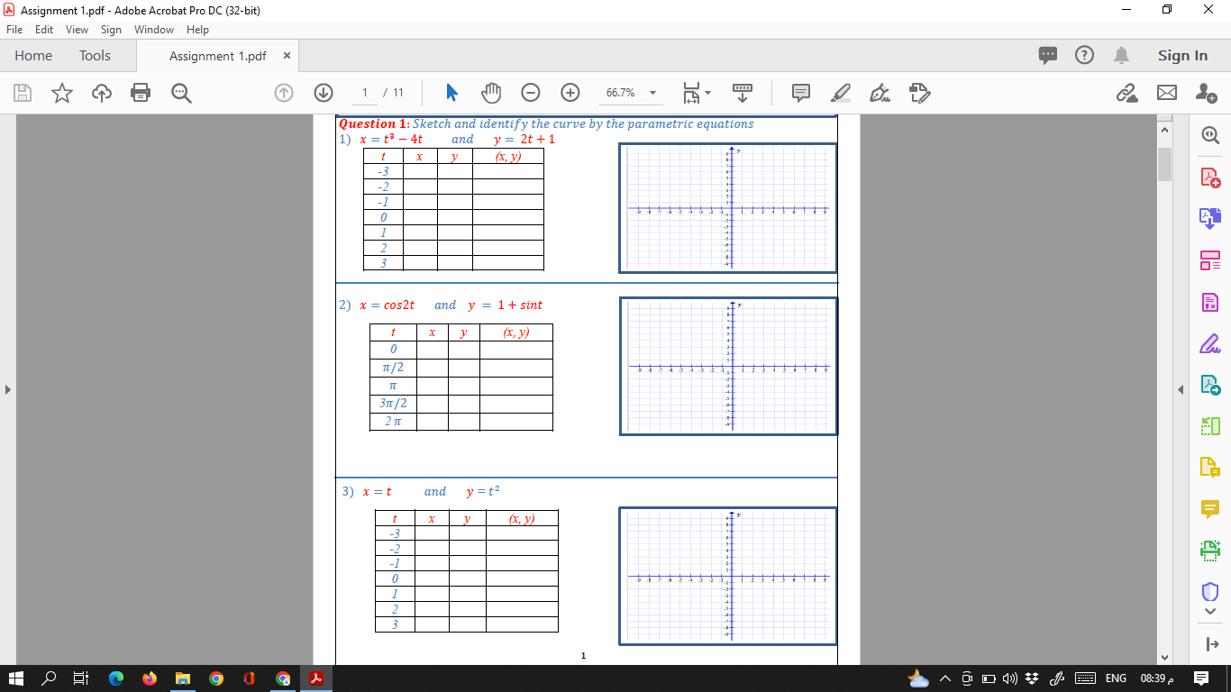Switch to the Tools tab
This screenshot has width=1231, height=692.
(95, 55)
